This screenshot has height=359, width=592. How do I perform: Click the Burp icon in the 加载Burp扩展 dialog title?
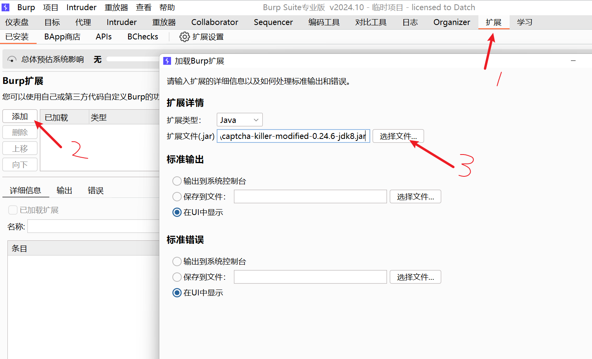click(x=168, y=60)
